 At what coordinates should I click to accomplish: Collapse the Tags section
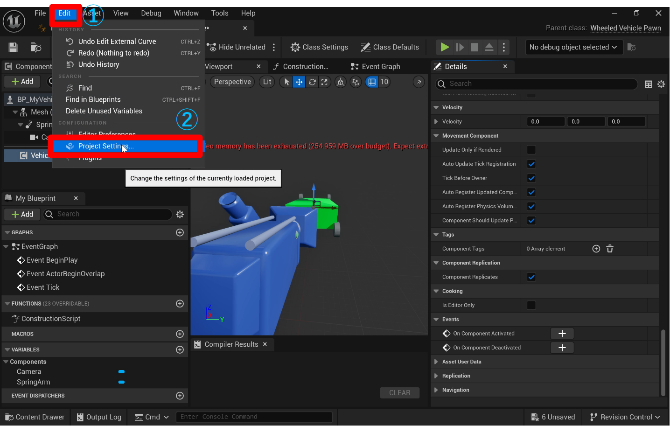click(x=436, y=235)
